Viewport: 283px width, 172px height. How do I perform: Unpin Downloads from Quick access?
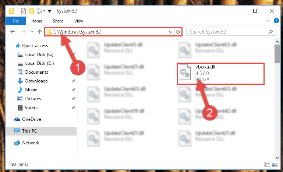[x=74, y=81]
